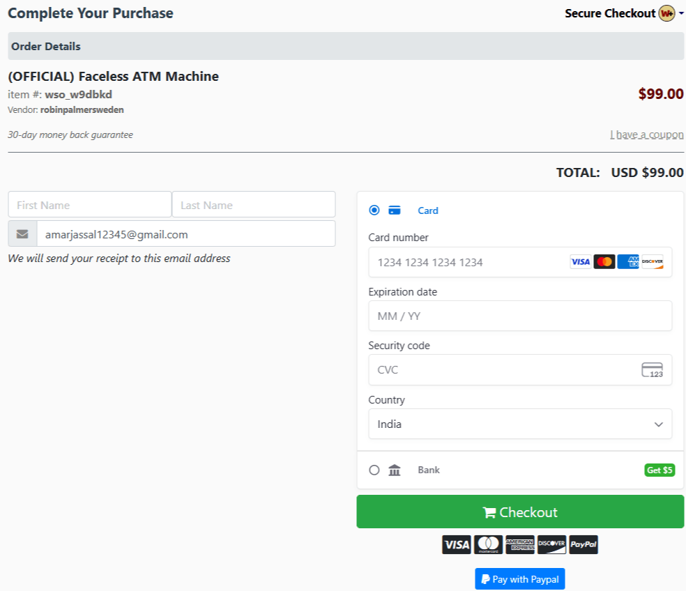The width and height of the screenshot is (686, 591).
Task: Open the Country dropdown showing India
Action: pos(520,424)
